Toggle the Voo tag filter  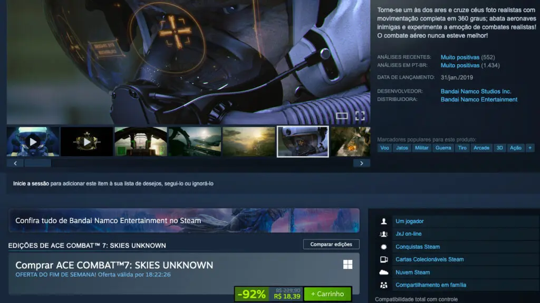(385, 148)
